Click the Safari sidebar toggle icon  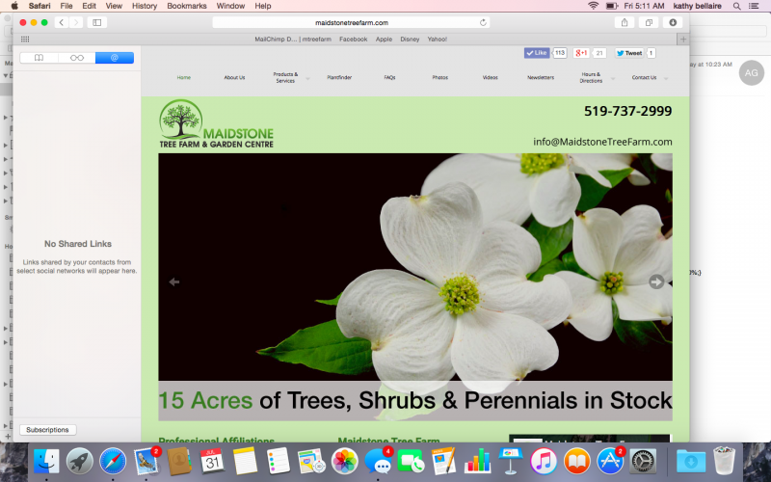[97, 22]
